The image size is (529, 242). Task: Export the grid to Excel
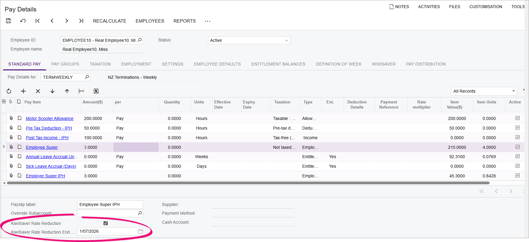click(x=96, y=91)
